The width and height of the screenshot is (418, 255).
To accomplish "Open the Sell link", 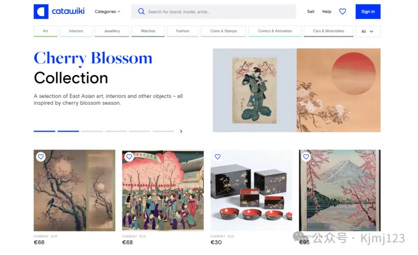I will click(311, 11).
